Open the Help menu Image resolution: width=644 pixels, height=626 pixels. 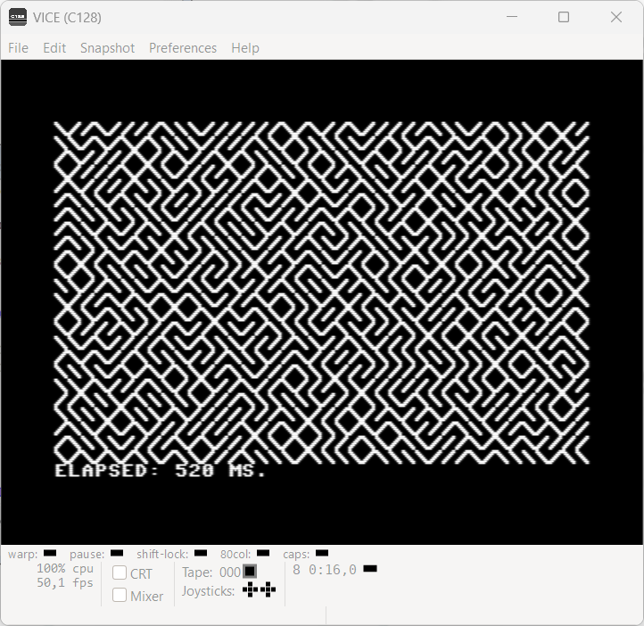click(244, 48)
